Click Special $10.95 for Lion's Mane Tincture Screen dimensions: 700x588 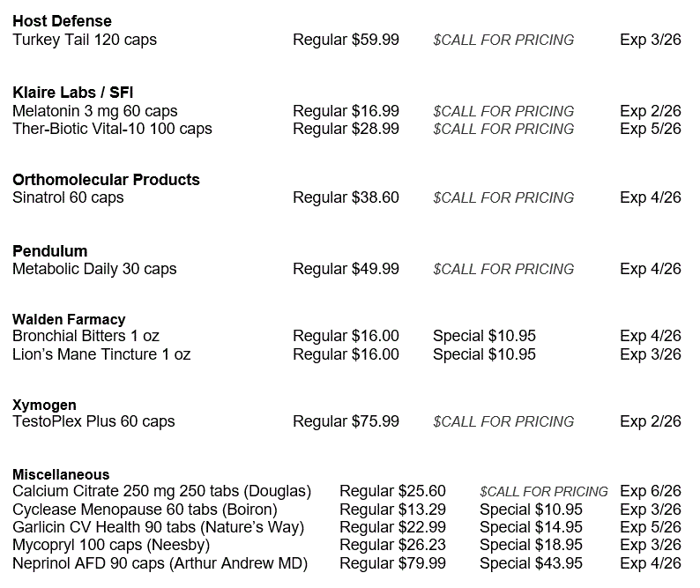[x=484, y=354]
